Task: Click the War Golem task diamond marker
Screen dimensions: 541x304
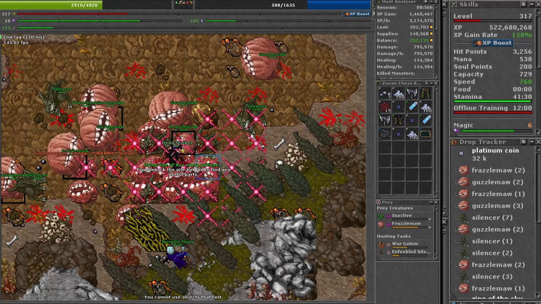Action: (388, 244)
